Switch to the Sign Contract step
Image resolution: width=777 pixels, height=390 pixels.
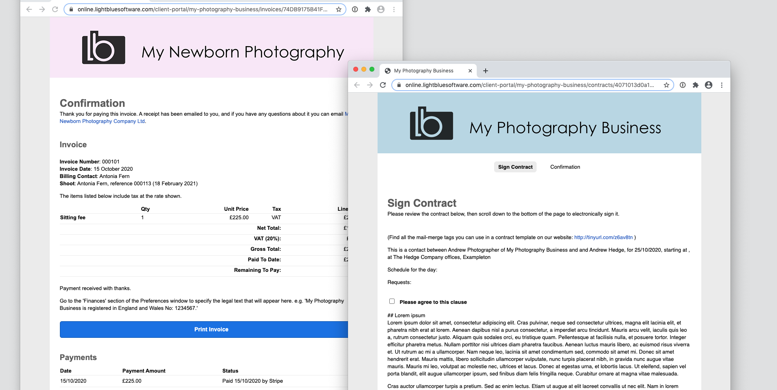click(515, 167)
